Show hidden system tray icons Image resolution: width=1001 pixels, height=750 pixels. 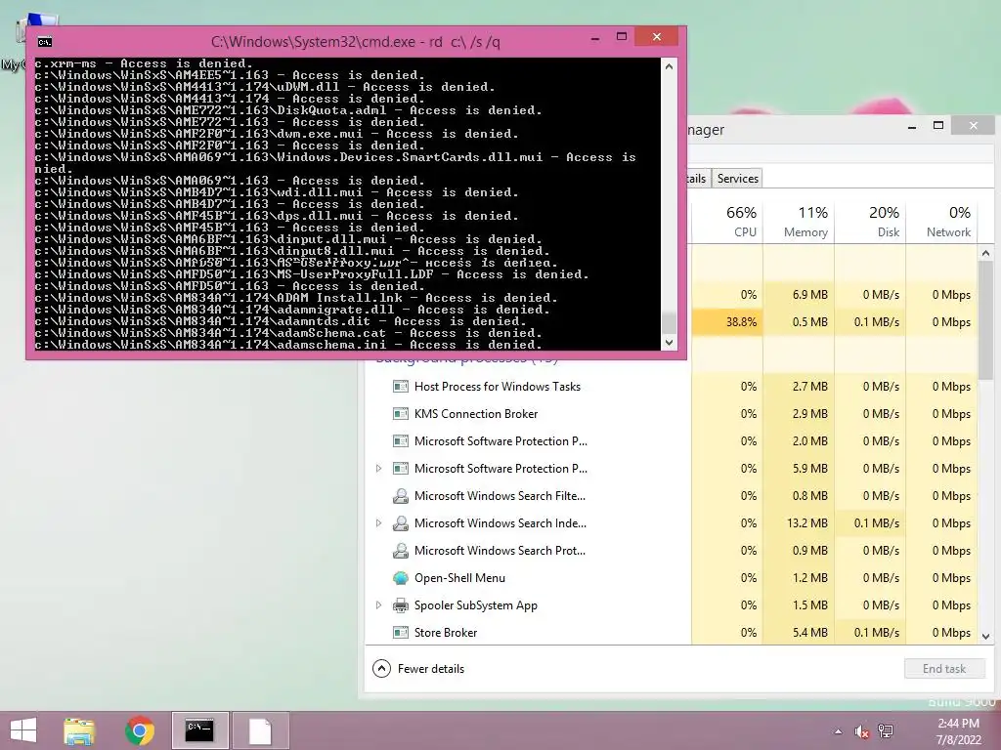(x=838, y=731)
